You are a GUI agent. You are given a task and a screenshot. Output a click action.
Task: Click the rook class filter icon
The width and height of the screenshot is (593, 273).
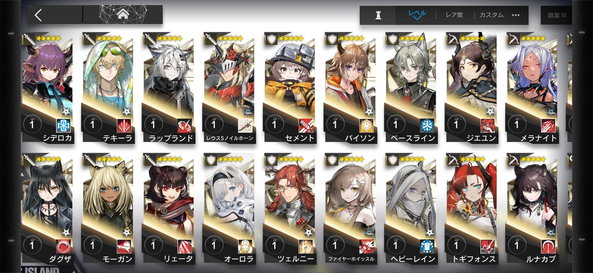click(x=377, y=15)
